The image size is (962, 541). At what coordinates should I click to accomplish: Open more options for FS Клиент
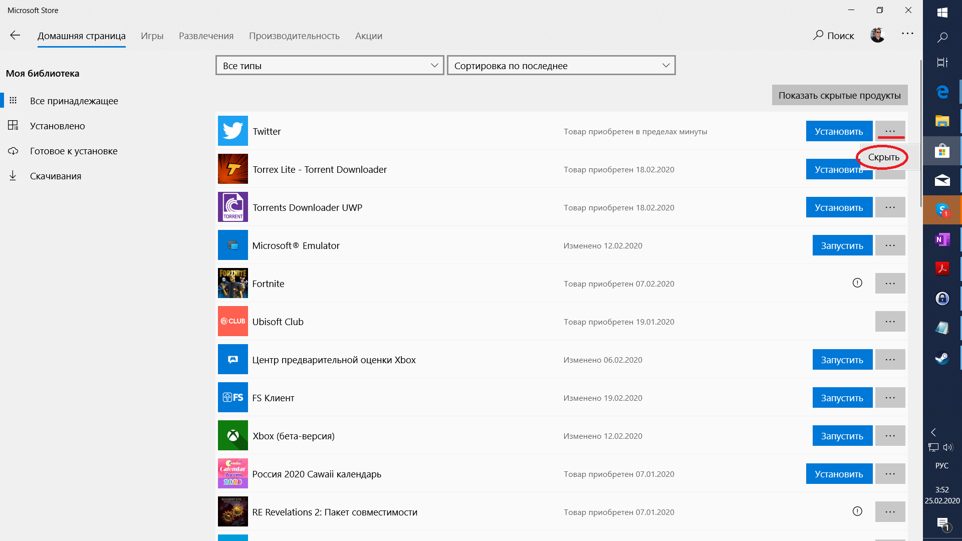click(890, 398)
